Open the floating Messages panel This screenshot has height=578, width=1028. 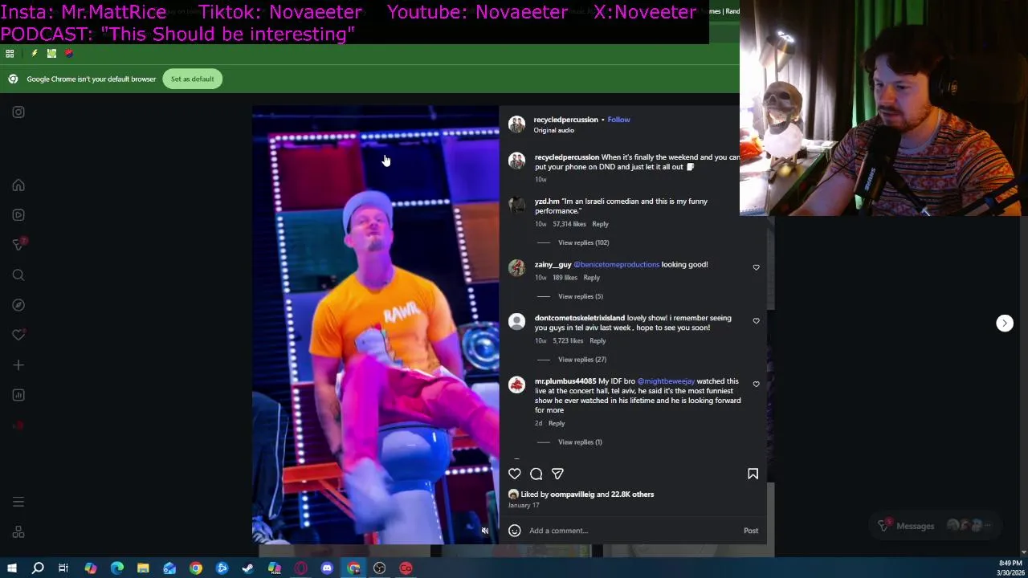coord(936,526)
